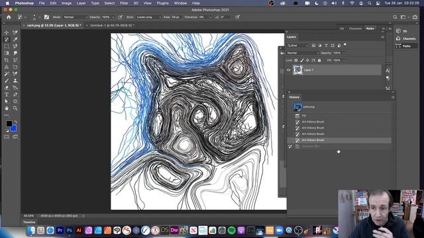The image size is (424, 238).
Task: Click the Home icon in options bar
Action: point(9,17)
